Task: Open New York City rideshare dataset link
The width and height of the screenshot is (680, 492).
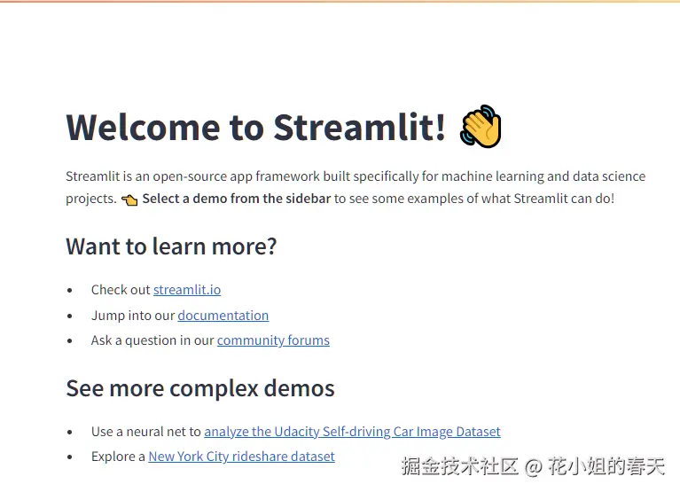Action: pyautogui.click(x=241, y=457)
